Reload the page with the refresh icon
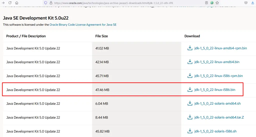 [x=10, y=3]
